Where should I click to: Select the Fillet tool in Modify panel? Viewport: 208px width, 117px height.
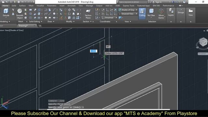coord(78,14)
